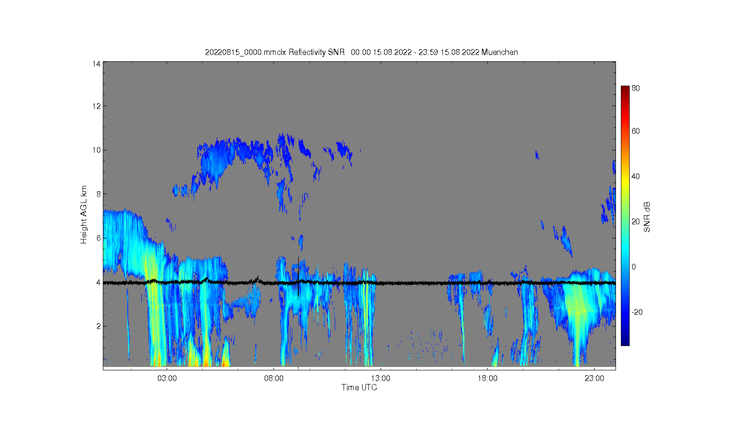Click the colorbar value 60
The width and height of the screenshot is (731, 438).
pyautogui.click(x=636, y=131)
